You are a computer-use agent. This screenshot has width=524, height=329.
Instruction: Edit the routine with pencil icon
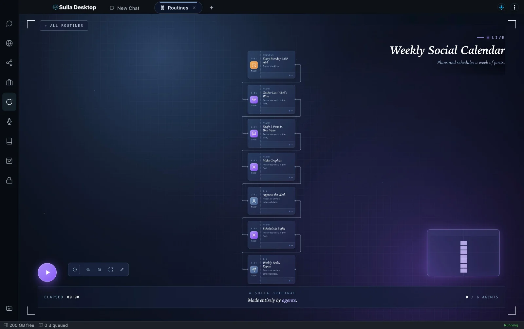(122, 270)
